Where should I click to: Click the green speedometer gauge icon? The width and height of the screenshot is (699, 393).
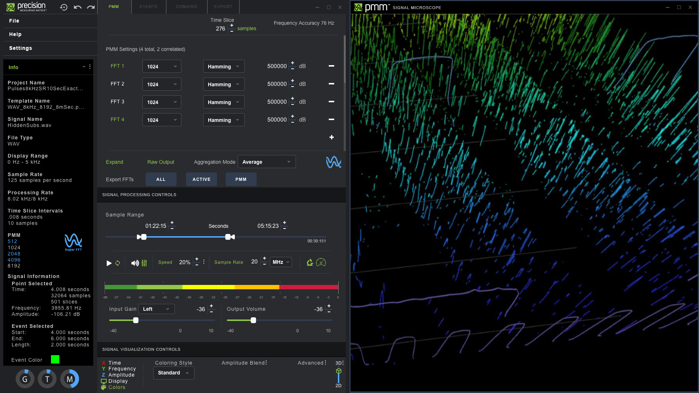(x=321, y=262)
